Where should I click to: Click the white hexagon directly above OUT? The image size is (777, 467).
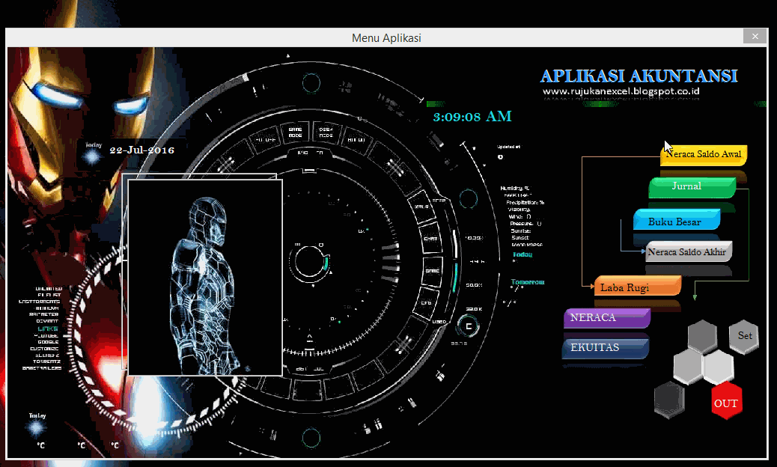click(x=719, y=367)
